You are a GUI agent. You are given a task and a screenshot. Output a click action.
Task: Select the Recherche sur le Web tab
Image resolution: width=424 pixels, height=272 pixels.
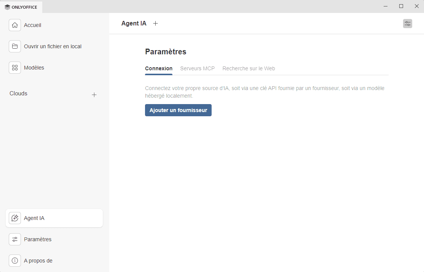[249, 69]
